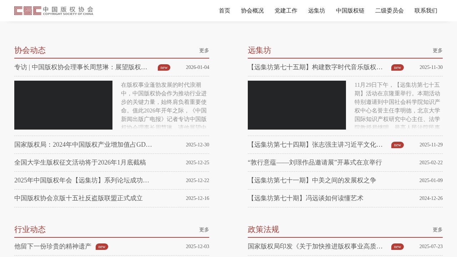
Task: Open the 周慧琳 interview article
Action: [80, 67]
